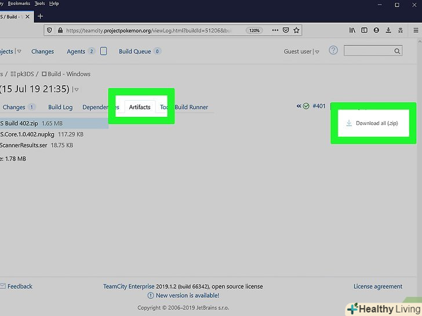Image resolution: width=422 pixels, height=316 pixels.
Task: Open the Firefox Library icon
Action: click(x=352, y=30)
